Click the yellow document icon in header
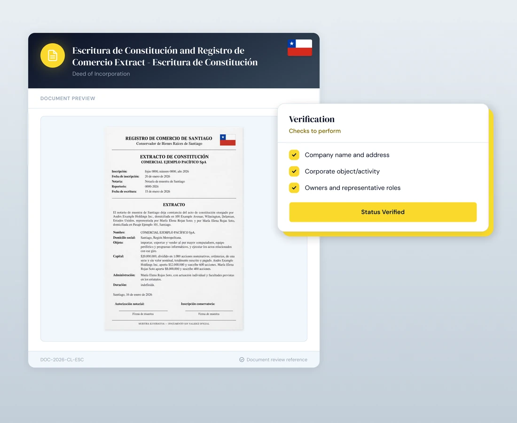517x423 pixels. [x=53, y=55]
